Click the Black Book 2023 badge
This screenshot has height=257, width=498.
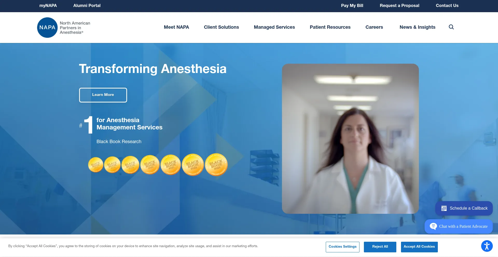point(216,165)
